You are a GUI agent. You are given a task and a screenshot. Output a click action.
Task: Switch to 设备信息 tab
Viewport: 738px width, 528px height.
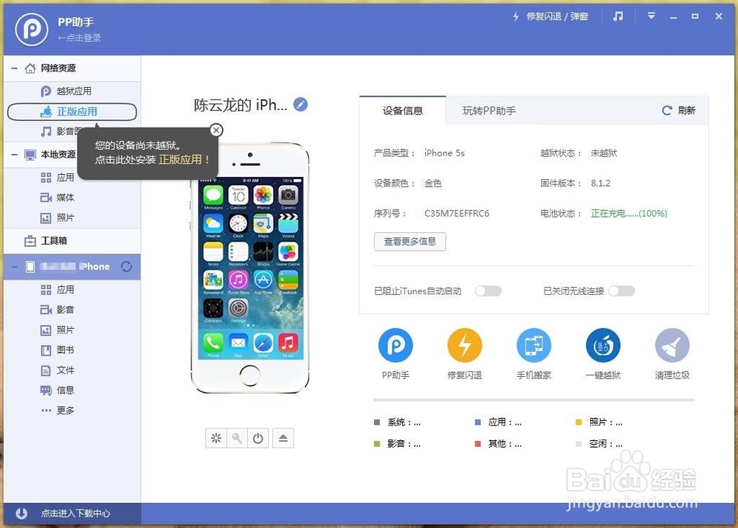402,111
